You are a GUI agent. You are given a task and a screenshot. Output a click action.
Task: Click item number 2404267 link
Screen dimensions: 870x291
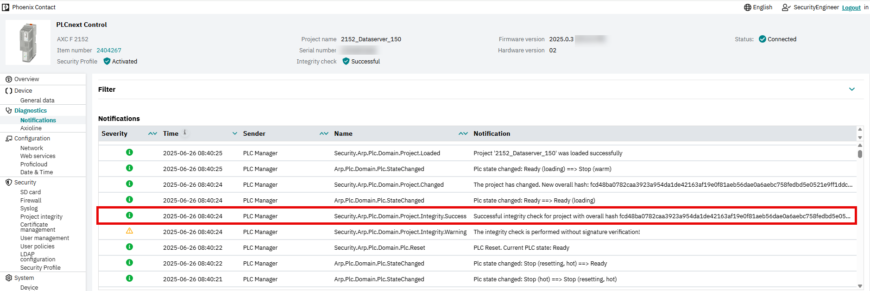pyautogui.click(x=109, y=51)
